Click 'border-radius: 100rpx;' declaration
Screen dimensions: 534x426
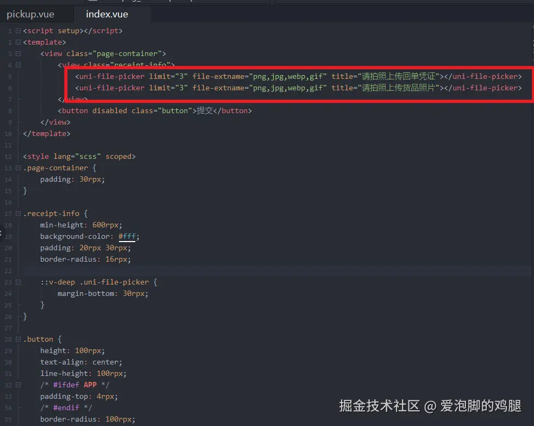pyautogui.click(x=87, y=419)
